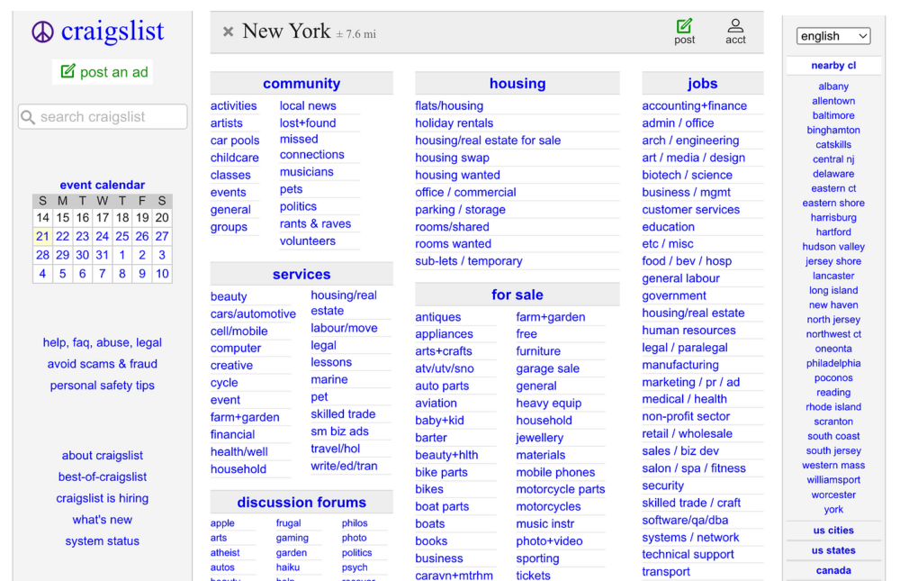Viewport: 900px width, 581px height.
Task: Open avoid scams & fraud link
Action: pos(103,364)
